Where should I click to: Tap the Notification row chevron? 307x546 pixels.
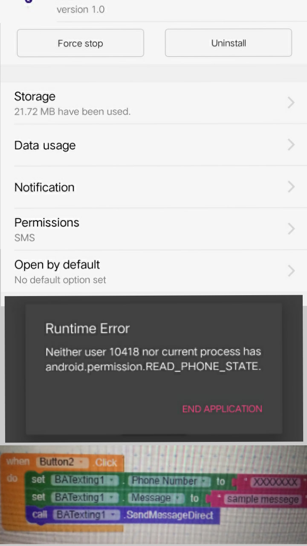tap(291, 187)
